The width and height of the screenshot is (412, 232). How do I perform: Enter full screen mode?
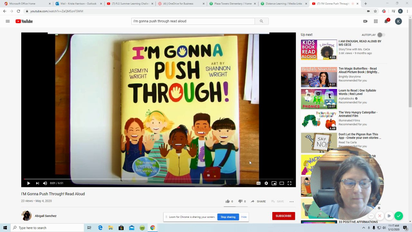point(289,183)
